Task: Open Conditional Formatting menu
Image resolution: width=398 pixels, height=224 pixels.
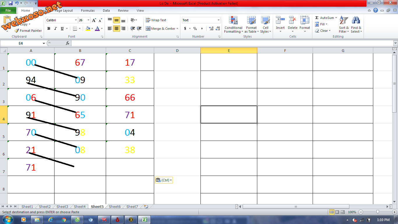Action: pos(233,25)
